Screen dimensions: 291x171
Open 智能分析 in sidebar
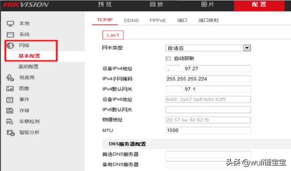29,132
